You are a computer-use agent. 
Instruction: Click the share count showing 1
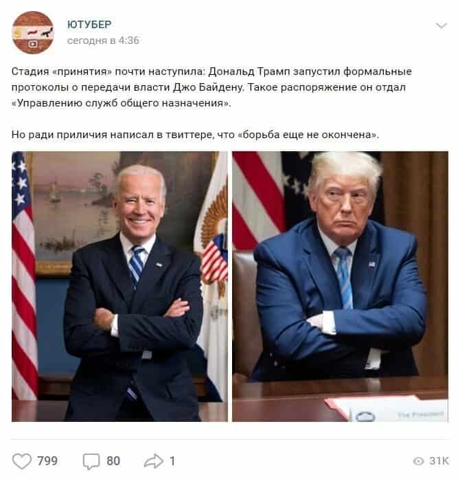coord(172,461)
